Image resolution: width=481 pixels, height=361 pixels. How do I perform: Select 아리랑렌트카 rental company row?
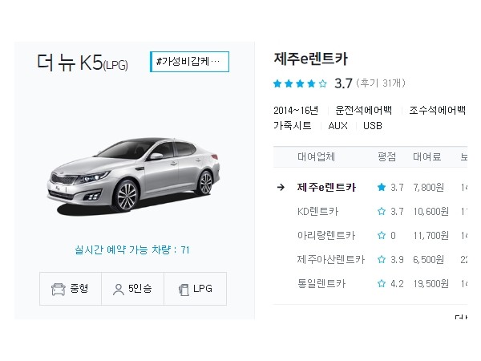point(370,236)
